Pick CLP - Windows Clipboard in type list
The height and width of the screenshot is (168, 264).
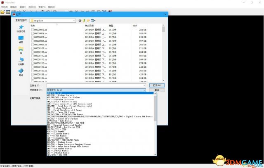click(x=100, y=108)
